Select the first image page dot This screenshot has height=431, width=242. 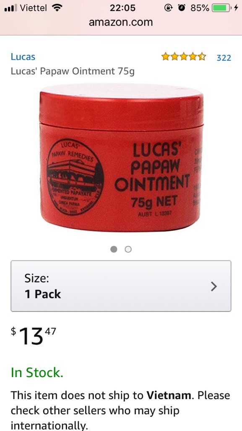(114, 249)
